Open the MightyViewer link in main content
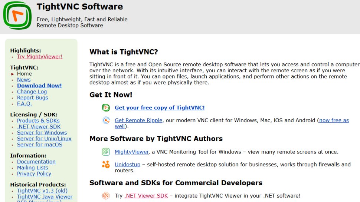Screen dimensions: 360x202 pos(132,152)
